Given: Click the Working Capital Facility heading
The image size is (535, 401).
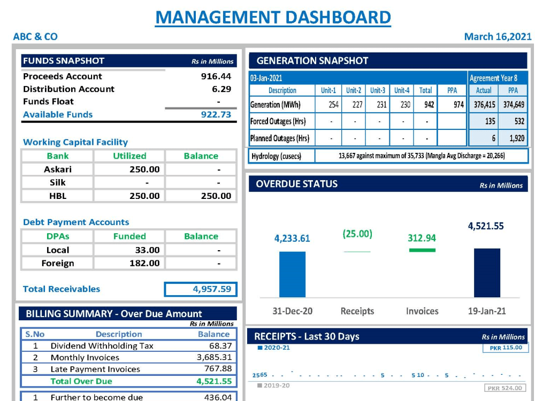Looking at the screenshot, I should [75, 142].
